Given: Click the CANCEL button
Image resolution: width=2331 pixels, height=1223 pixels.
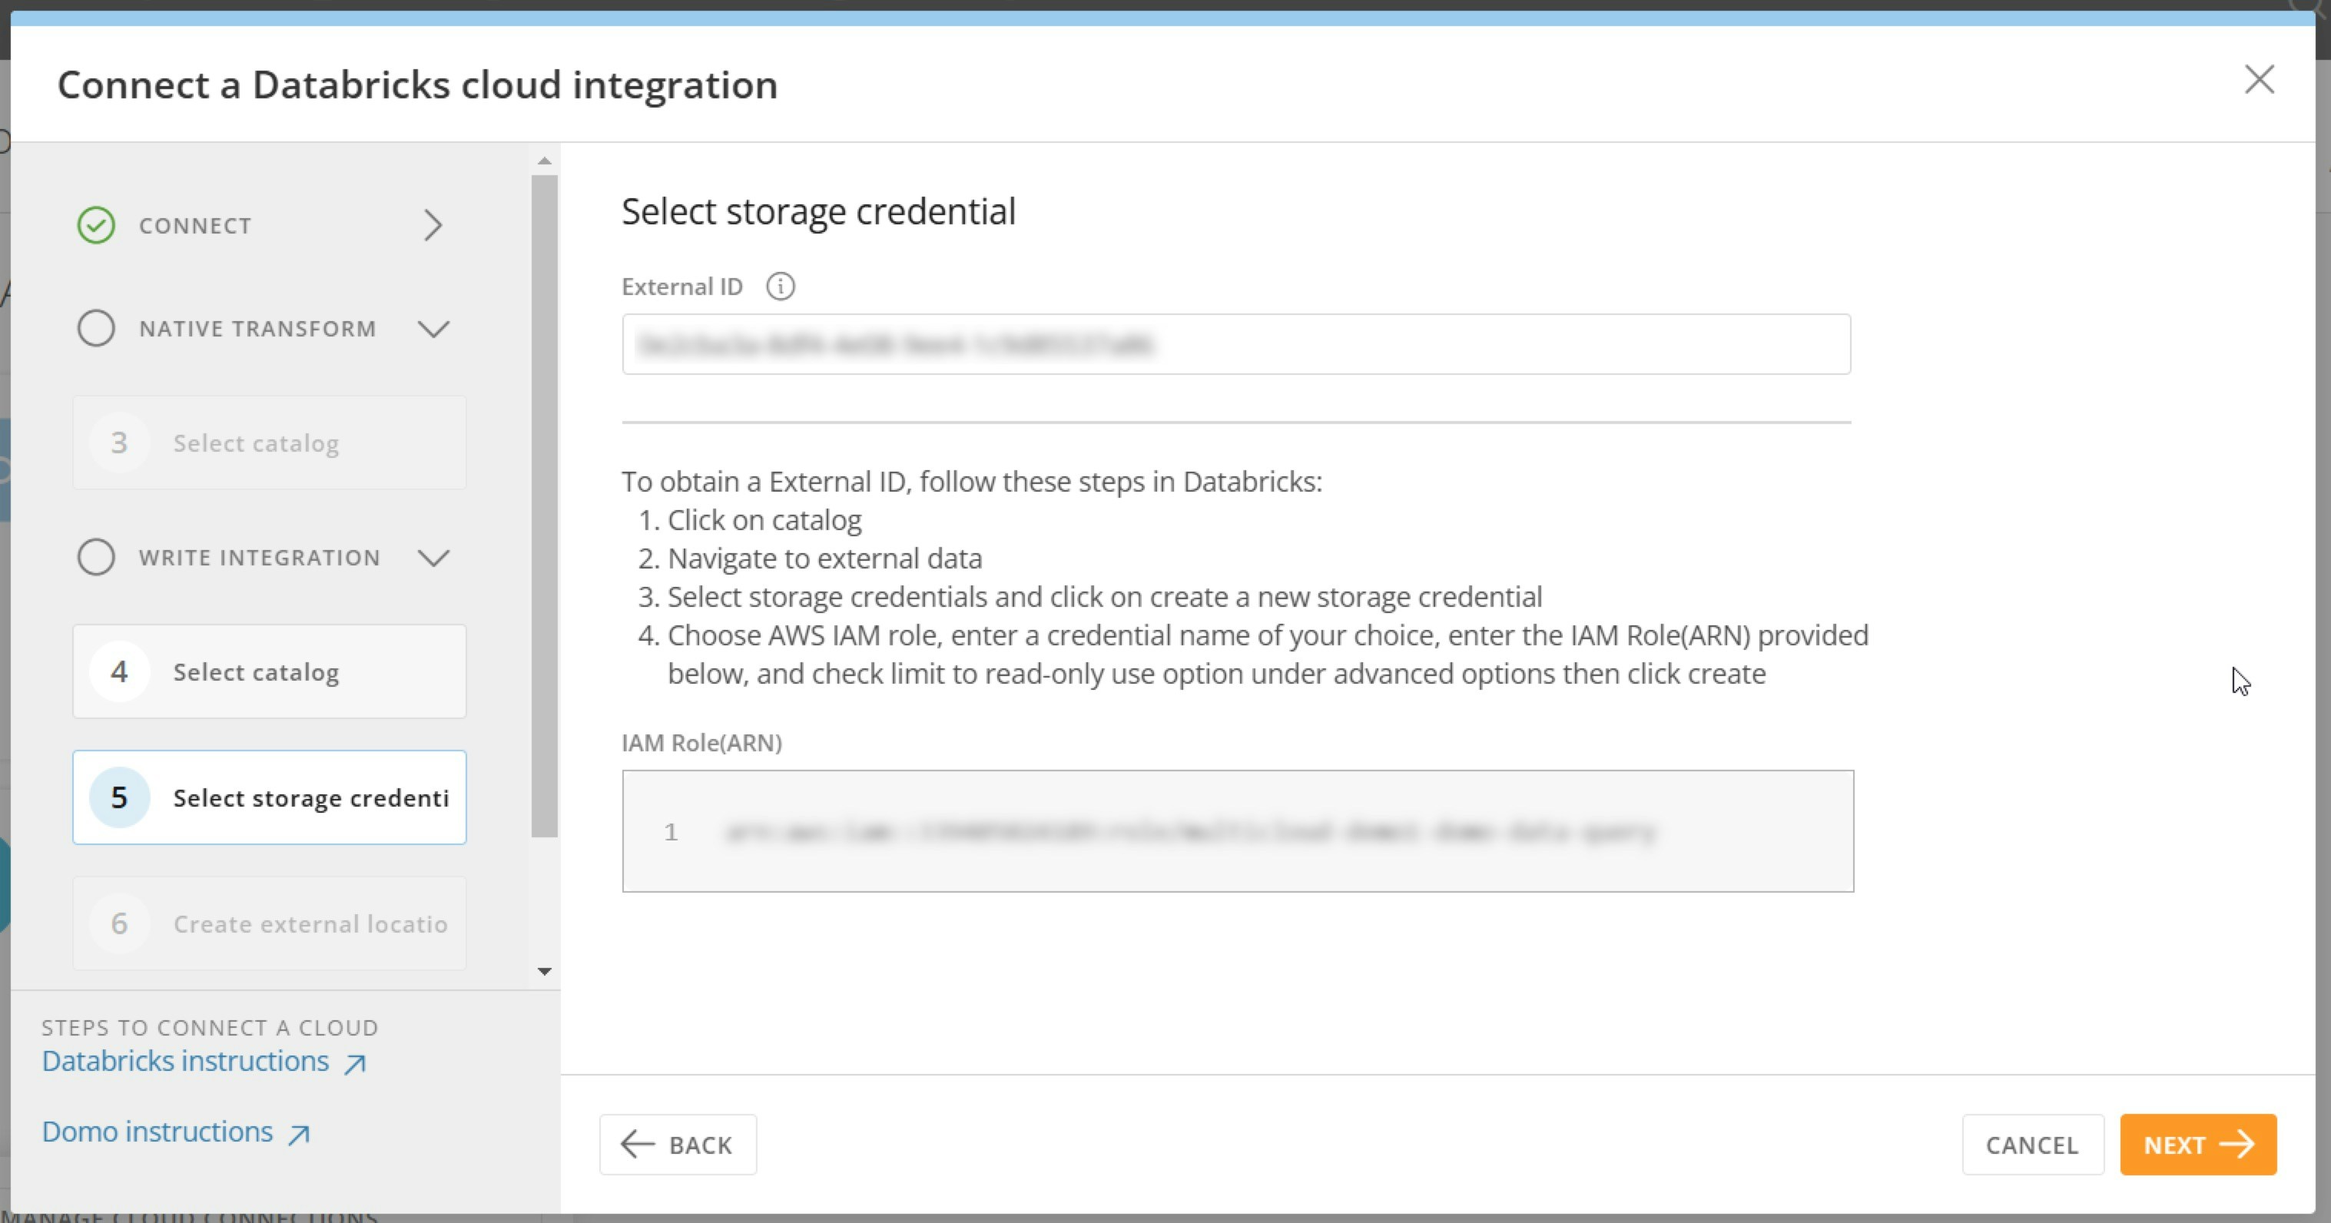Looking at the screenshot, I should (2032, 1145).
